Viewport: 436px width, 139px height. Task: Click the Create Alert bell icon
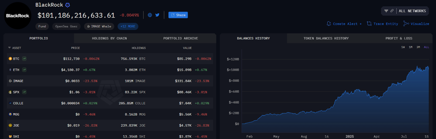(x=329, y=23)
